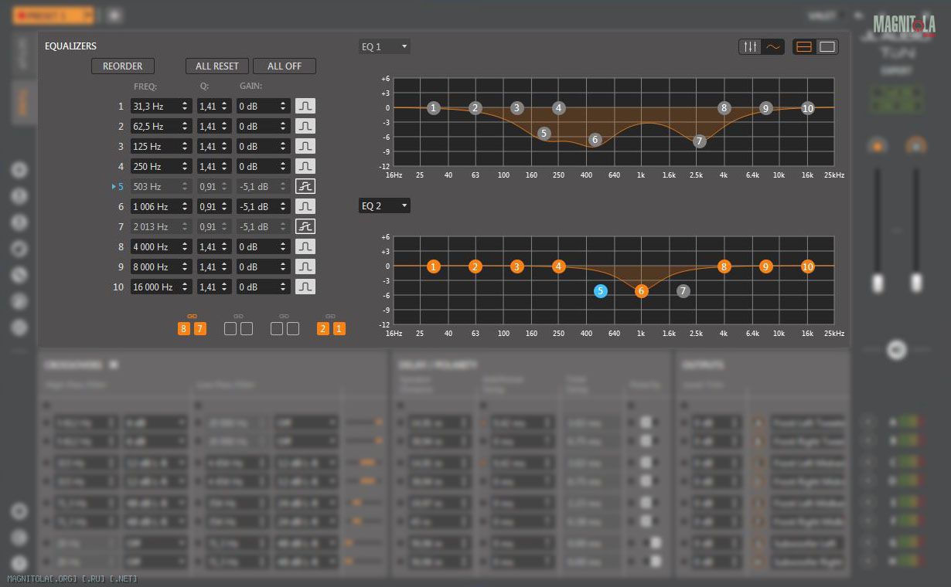Viewport: 951px width, 587px height.
Task: Click the gain field of band 10
Action: click(264, 287)
